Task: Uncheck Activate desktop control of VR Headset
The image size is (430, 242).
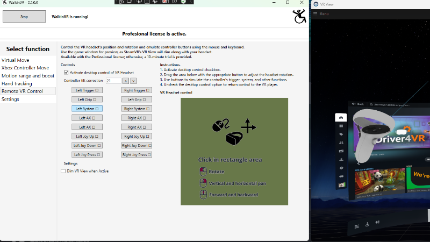Action: tap(66, 72)
